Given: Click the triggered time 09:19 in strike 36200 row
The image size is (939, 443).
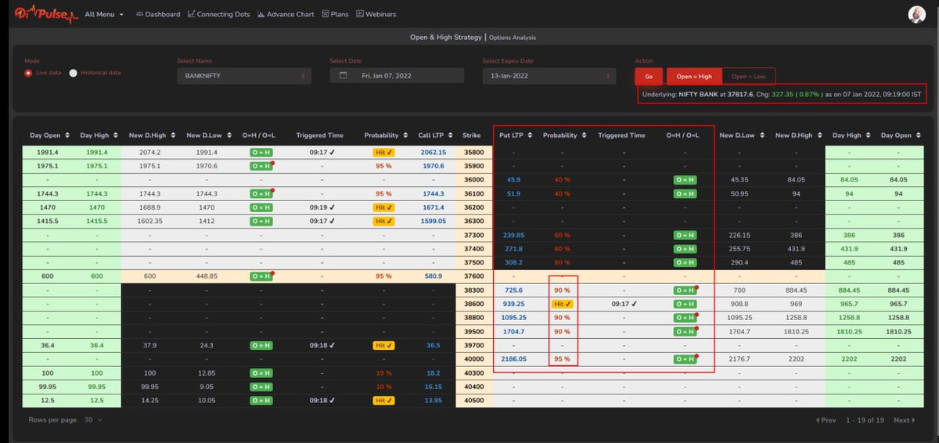Looking at the screenshot, I should [x=321, y=207].
